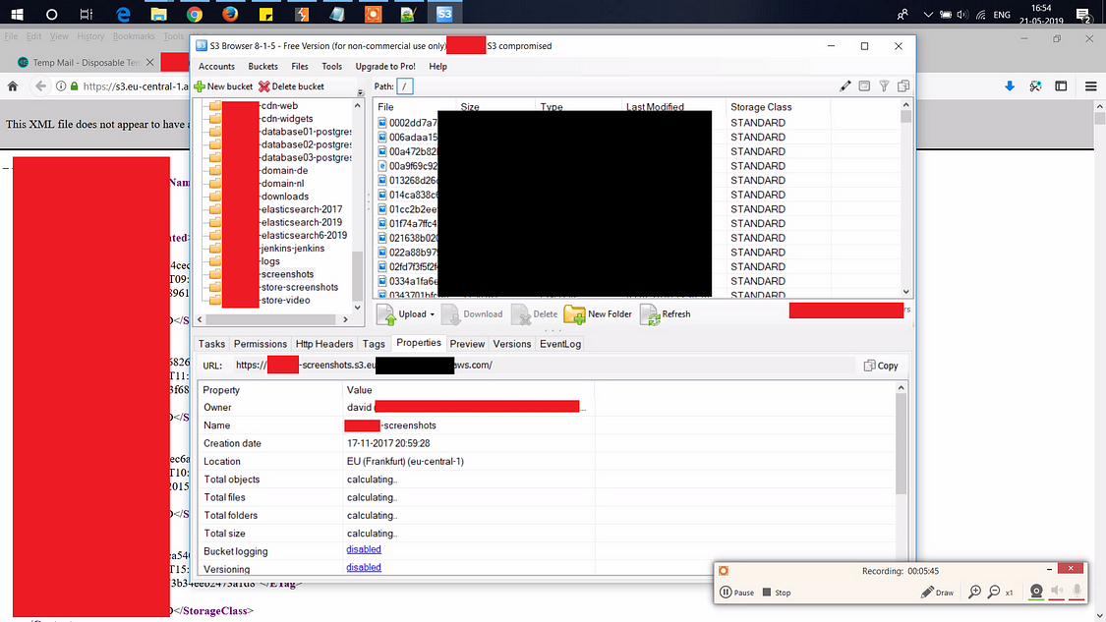Click the recorder zoom in magnifier

(x=975, y=593)
